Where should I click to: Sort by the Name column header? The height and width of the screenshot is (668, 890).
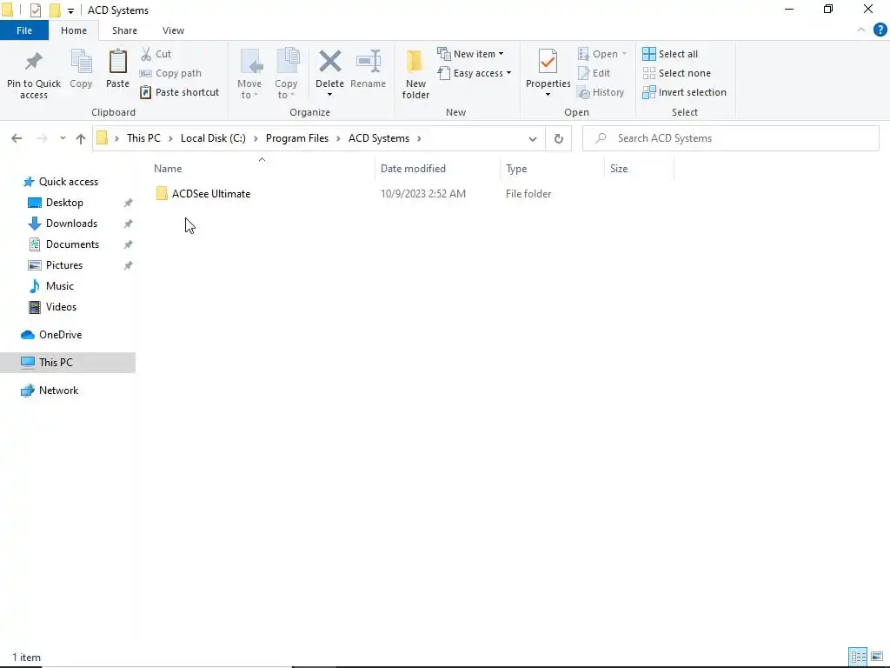262,169
